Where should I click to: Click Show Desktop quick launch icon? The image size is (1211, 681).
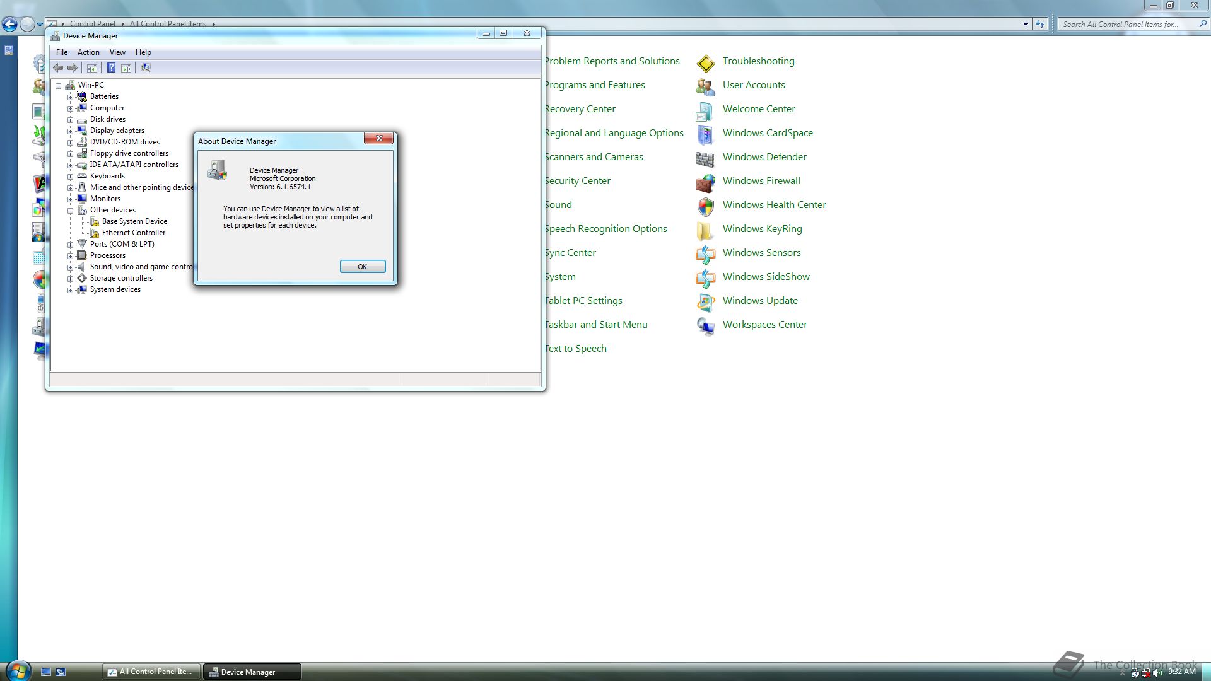point(46,672)
